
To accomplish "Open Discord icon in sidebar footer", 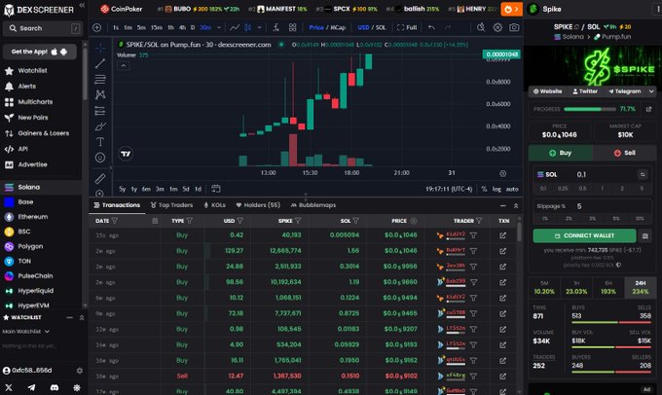I will pyautogui.click(x=55, y=387).
